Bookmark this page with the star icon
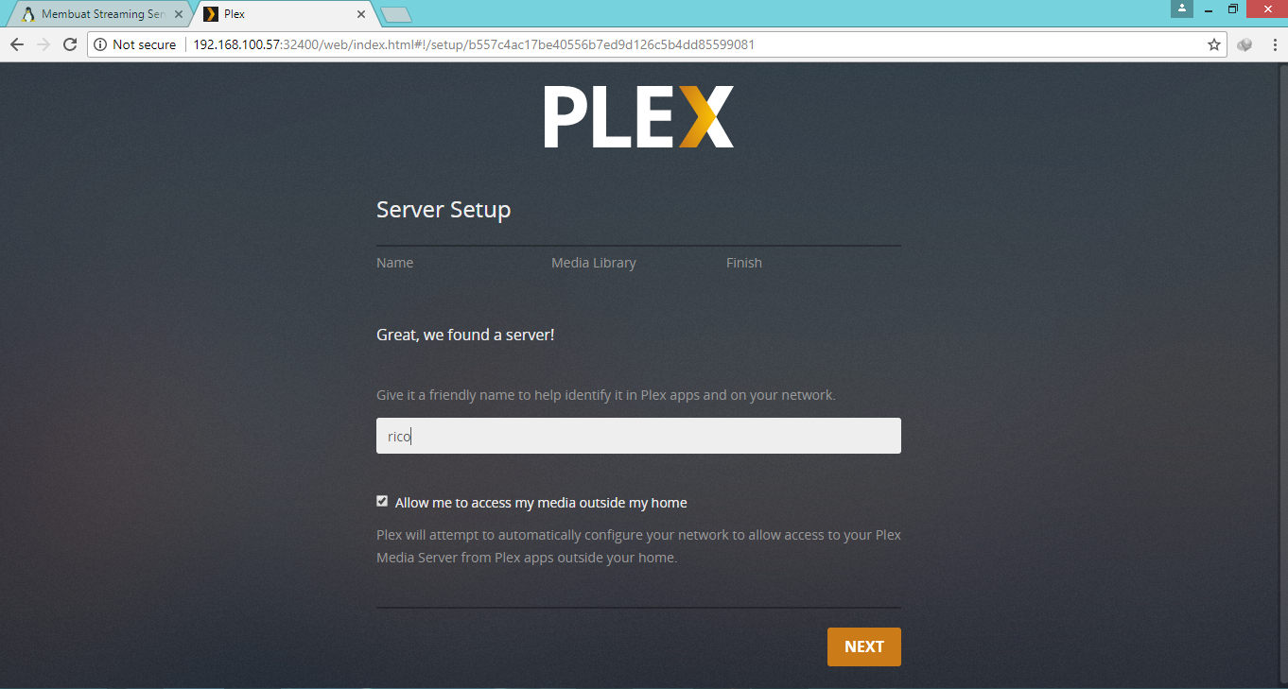 pyautogui.click(x=1214, y=44)
